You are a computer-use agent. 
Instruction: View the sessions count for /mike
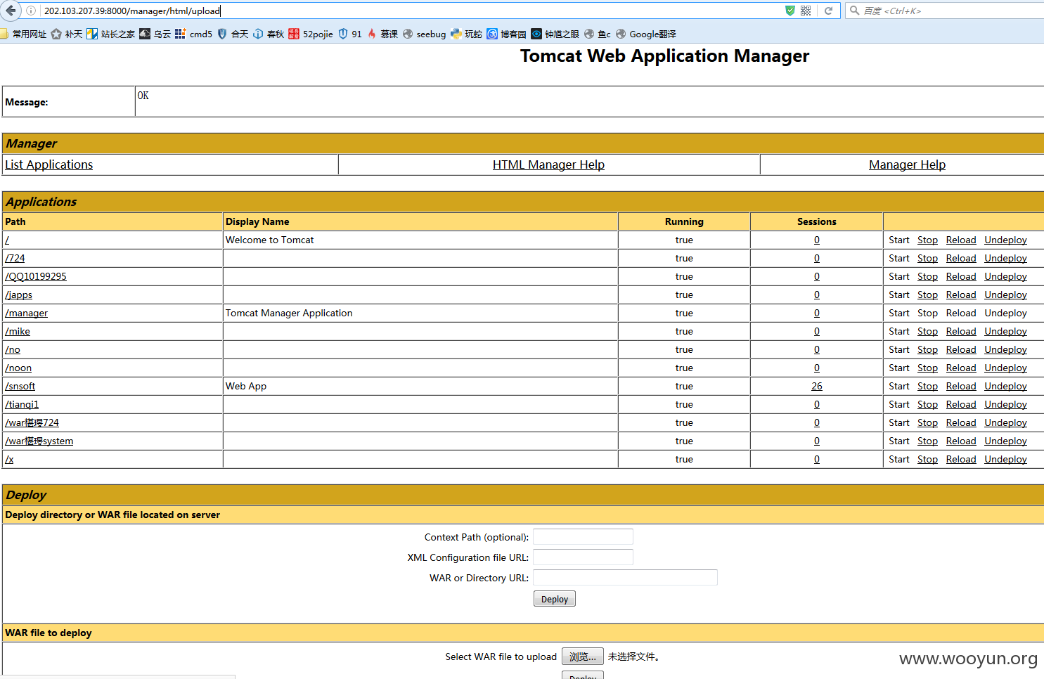point(817,331)
